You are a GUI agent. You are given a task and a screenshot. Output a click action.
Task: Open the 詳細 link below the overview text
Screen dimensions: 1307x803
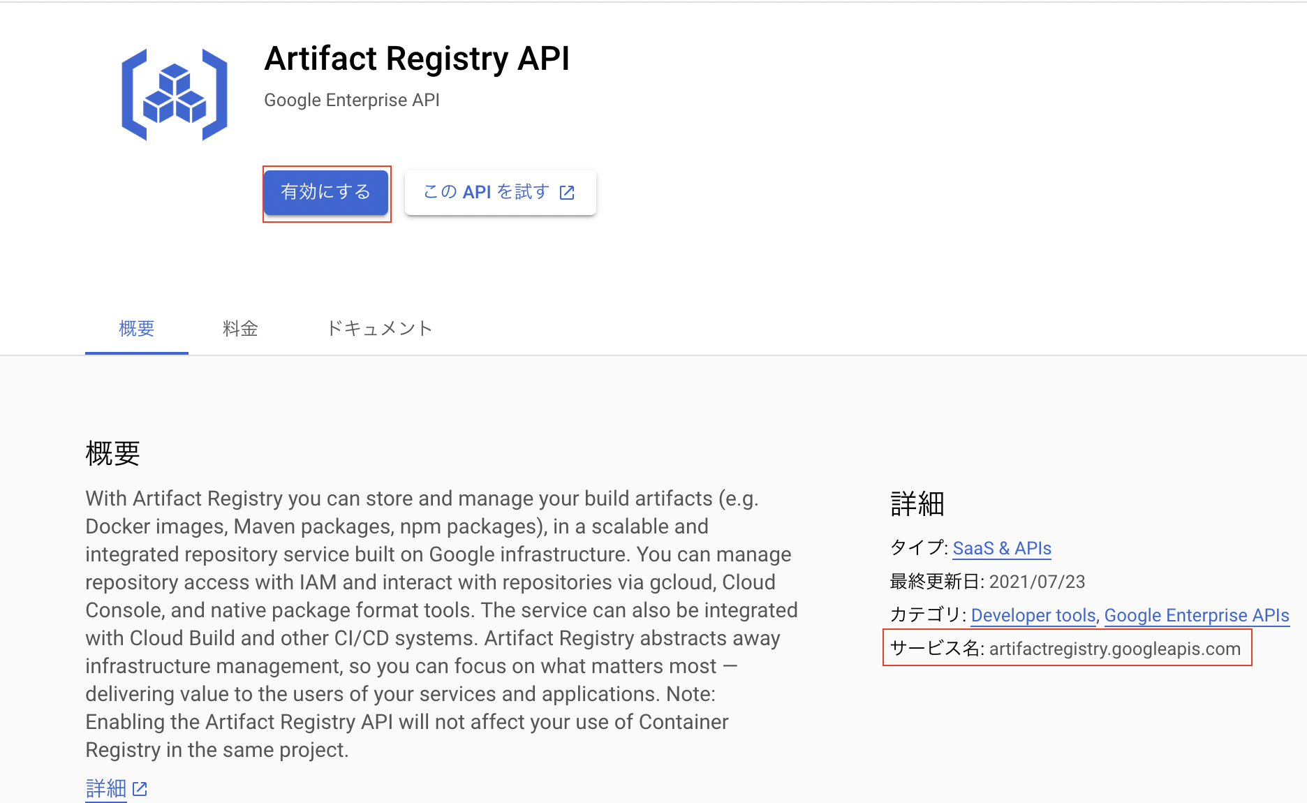tap(105, 788)
